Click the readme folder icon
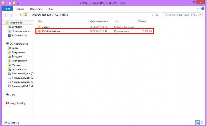Screen dimensions: 207x126 (x=39, y=27)
